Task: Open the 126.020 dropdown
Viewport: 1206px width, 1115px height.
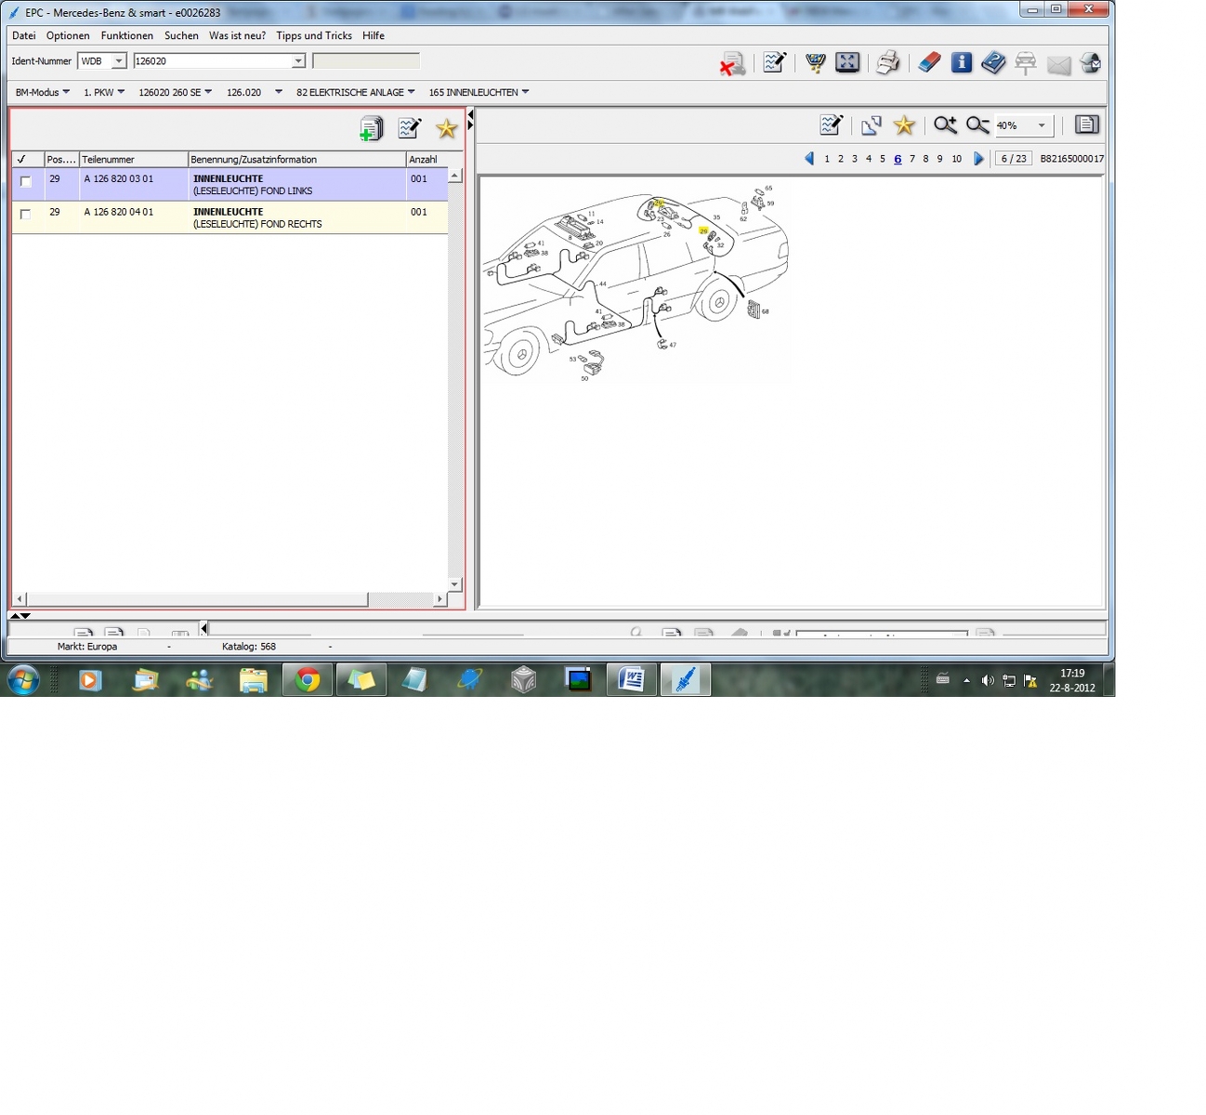Action: 255,92
